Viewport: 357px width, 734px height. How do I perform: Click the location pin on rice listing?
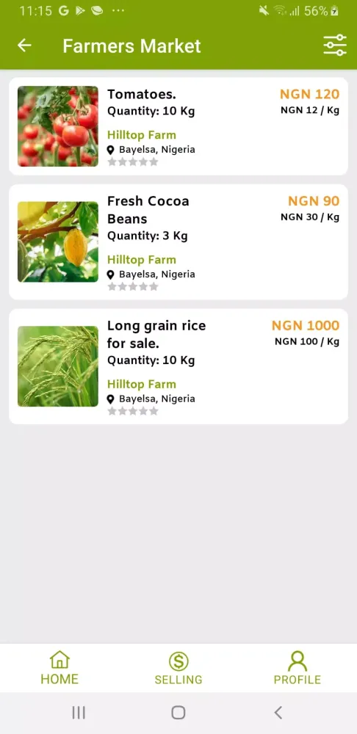pos(111,399)
